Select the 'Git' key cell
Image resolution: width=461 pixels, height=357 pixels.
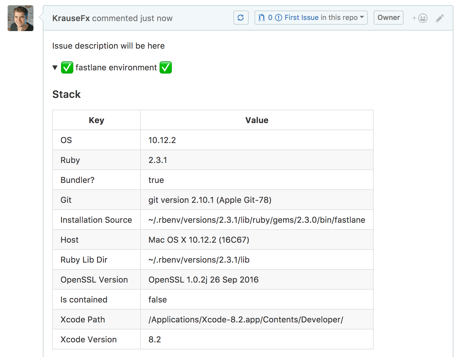point(96,200)
